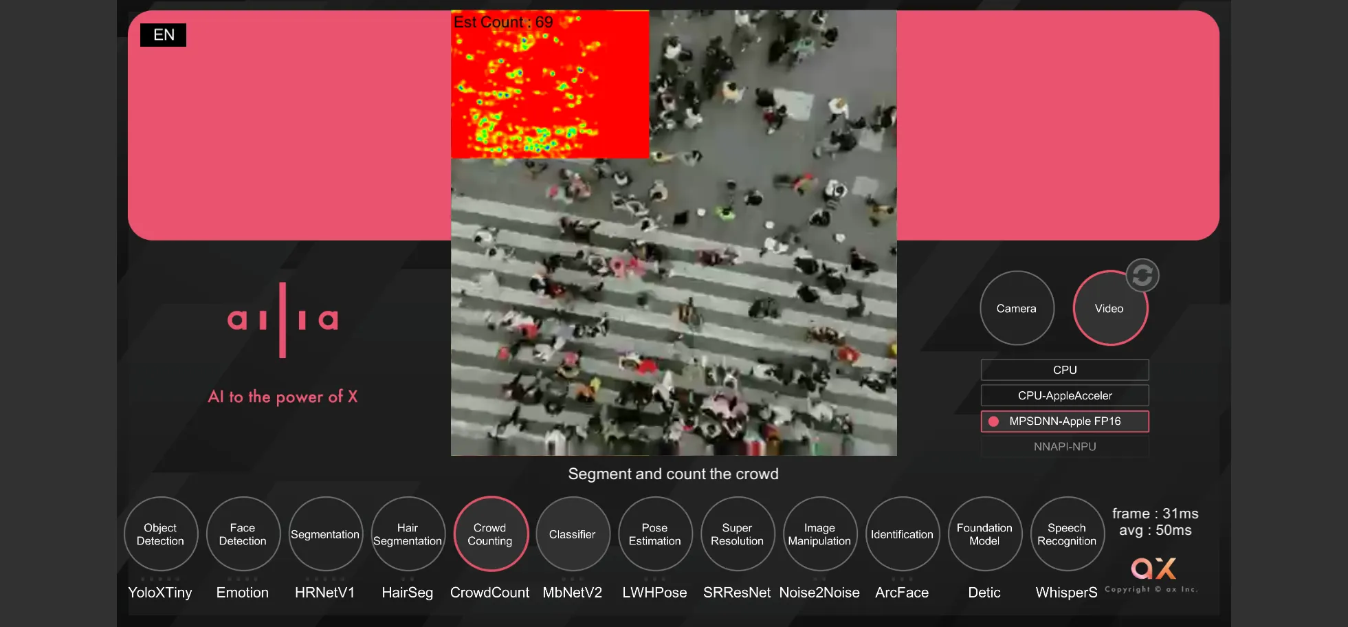
Task: Click the Noise2Noise model label
Action: pyautogui.click(x=819, y=593)
